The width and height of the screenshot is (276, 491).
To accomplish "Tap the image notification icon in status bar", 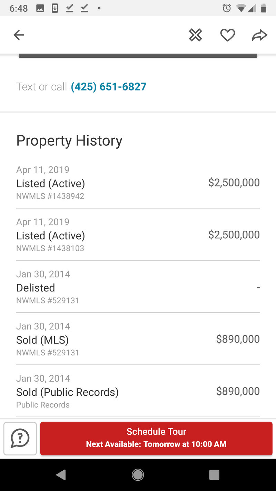I will coord(40,9).
